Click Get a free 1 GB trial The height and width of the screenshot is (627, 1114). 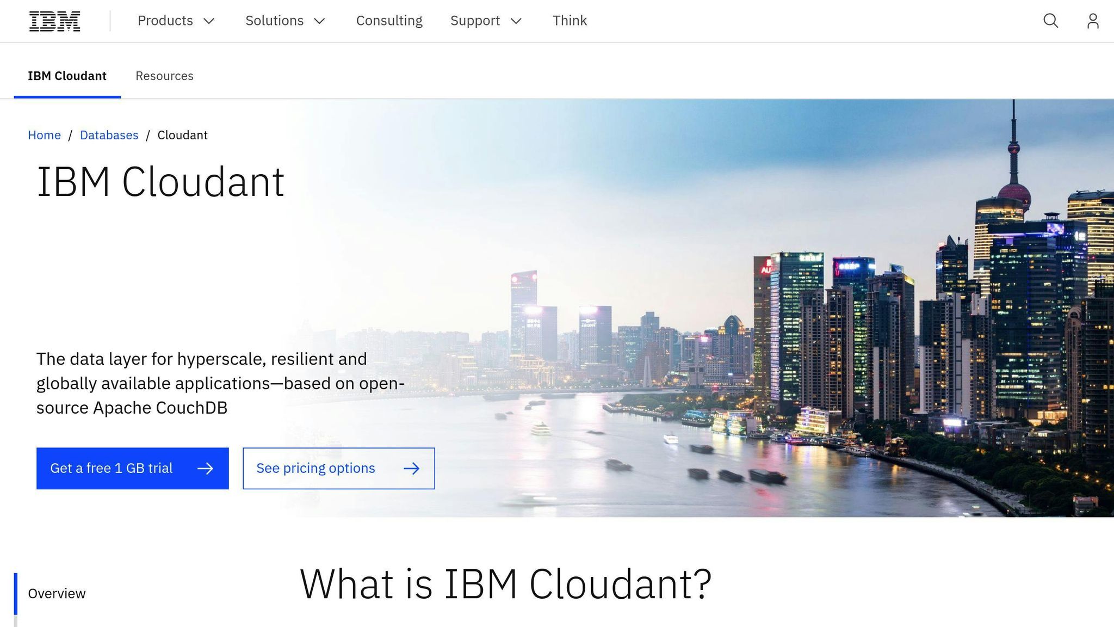(x=112, y=468)
